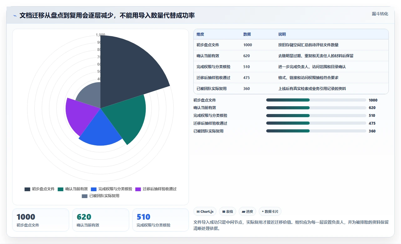Open the 1000 初步盘点文件 stat card
This screenshot has width=401, height=244.
[x=41, y=220]
